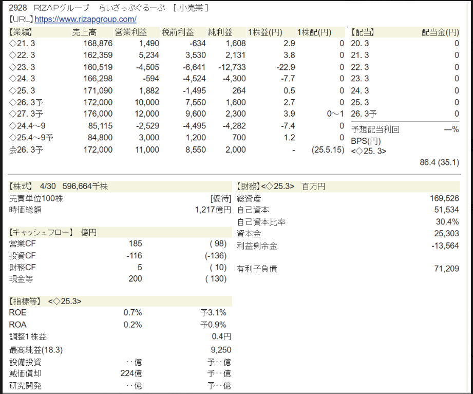Click the 営業CF label
Screen dimensions: 473x394
(22, 243)
